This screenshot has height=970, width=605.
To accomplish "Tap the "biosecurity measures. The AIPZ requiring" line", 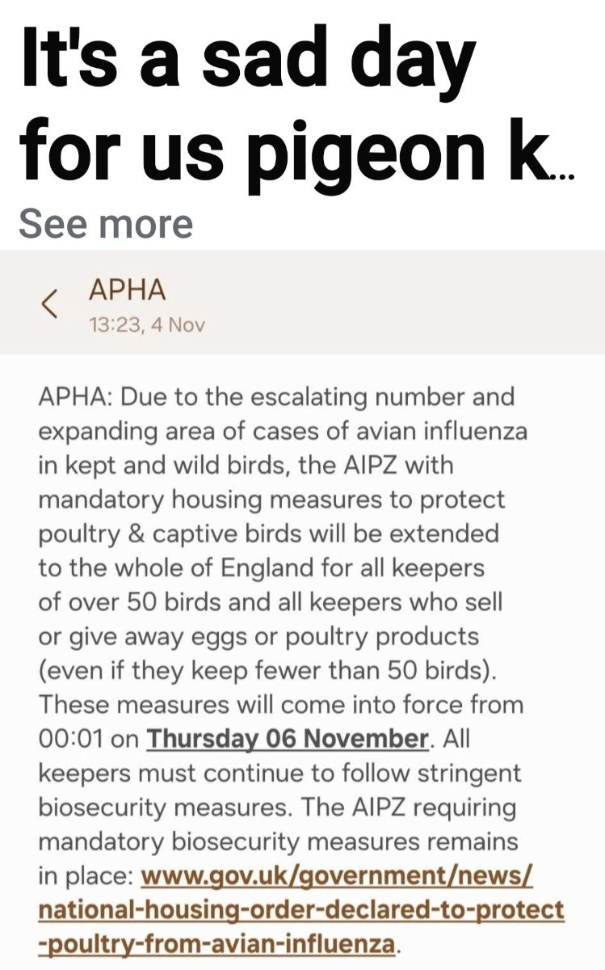I will click(x=277, y=807).
